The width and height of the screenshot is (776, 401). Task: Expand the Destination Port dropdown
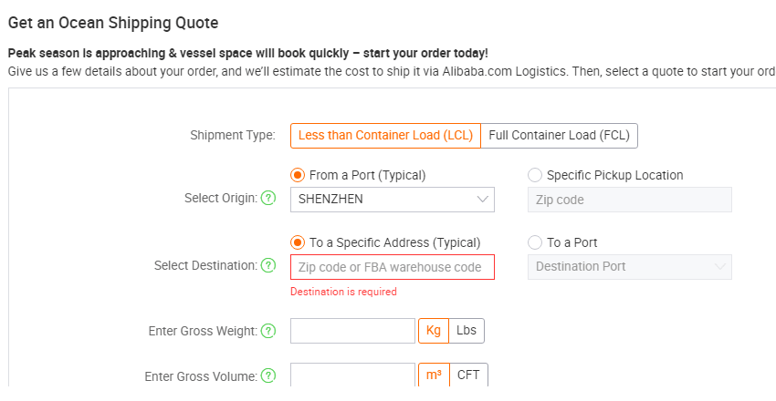click(x=630, y=267)
